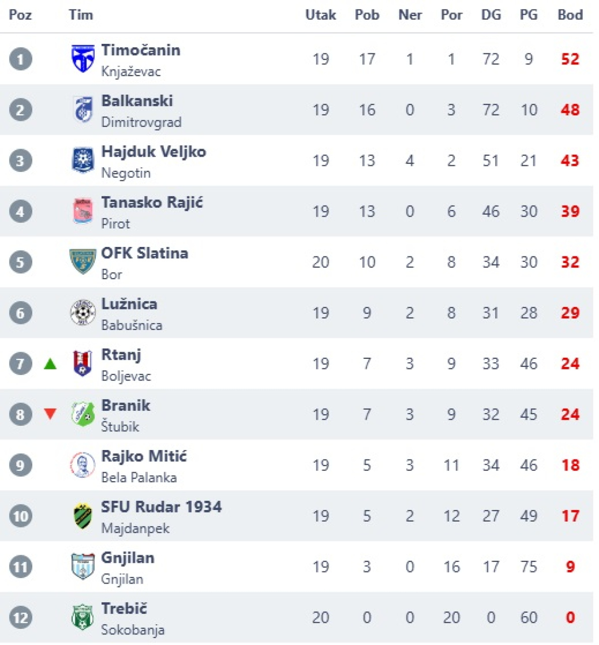Click the Rajko Mitić club crest

click(83, 465)
